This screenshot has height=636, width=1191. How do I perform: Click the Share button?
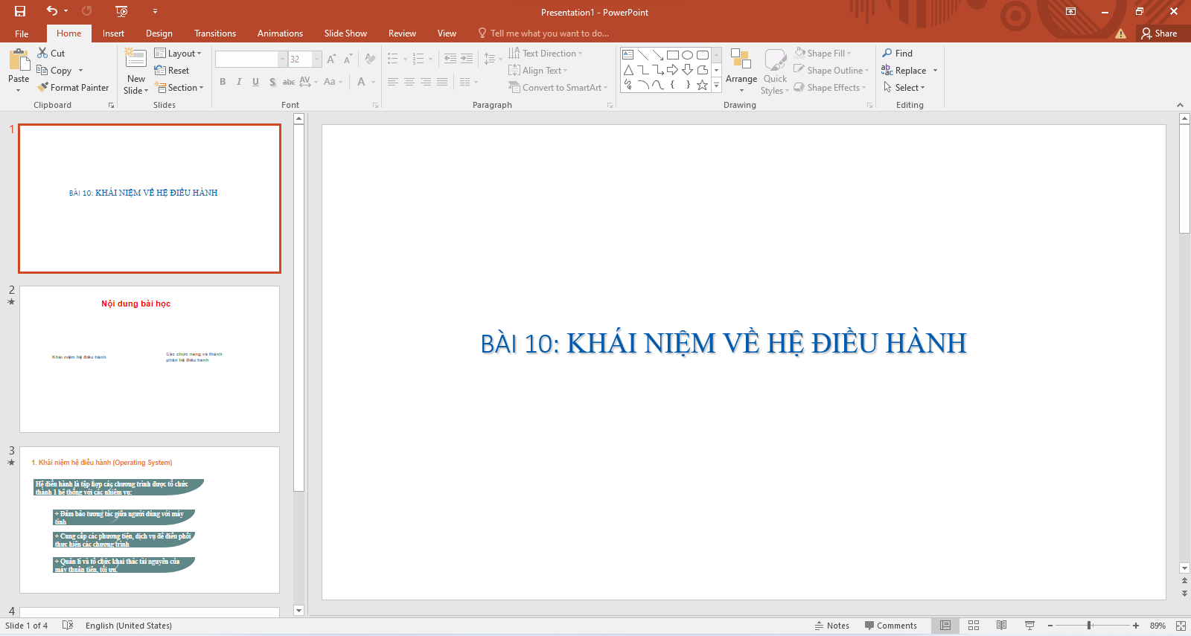tap(1159, 33)
